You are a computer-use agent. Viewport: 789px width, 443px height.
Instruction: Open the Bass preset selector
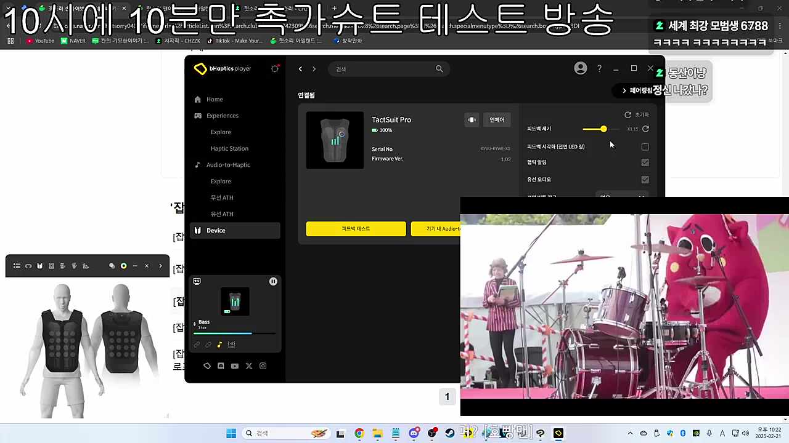pyautogui.click(x=202, y=324)
